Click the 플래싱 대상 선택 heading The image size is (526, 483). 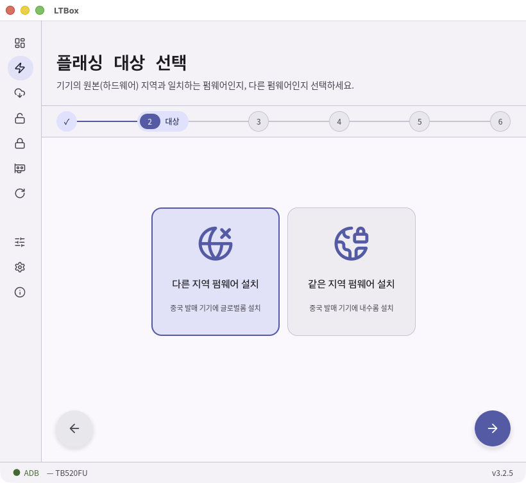(x=121, y=63)
